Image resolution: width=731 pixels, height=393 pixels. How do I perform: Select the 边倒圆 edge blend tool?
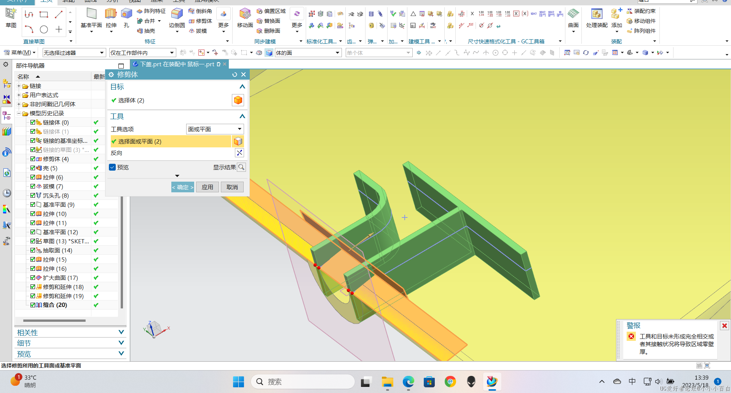(x=177, y=18)
